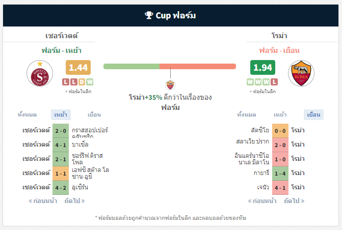Click the red L badge in Roma form
The image size is (342, 230).
(x=274, y=82)
